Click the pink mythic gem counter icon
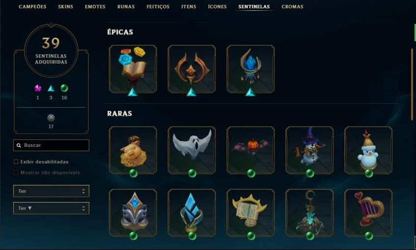416x250 pixels. click(38, 88)
